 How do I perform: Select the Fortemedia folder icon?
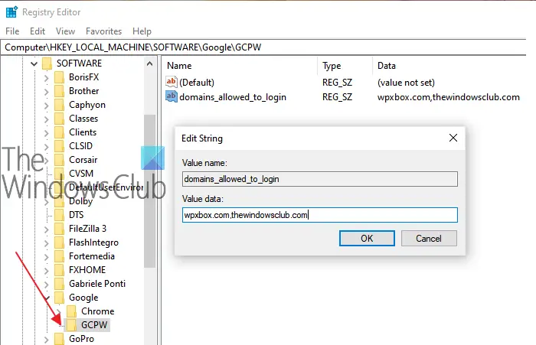tap(59, 256)
